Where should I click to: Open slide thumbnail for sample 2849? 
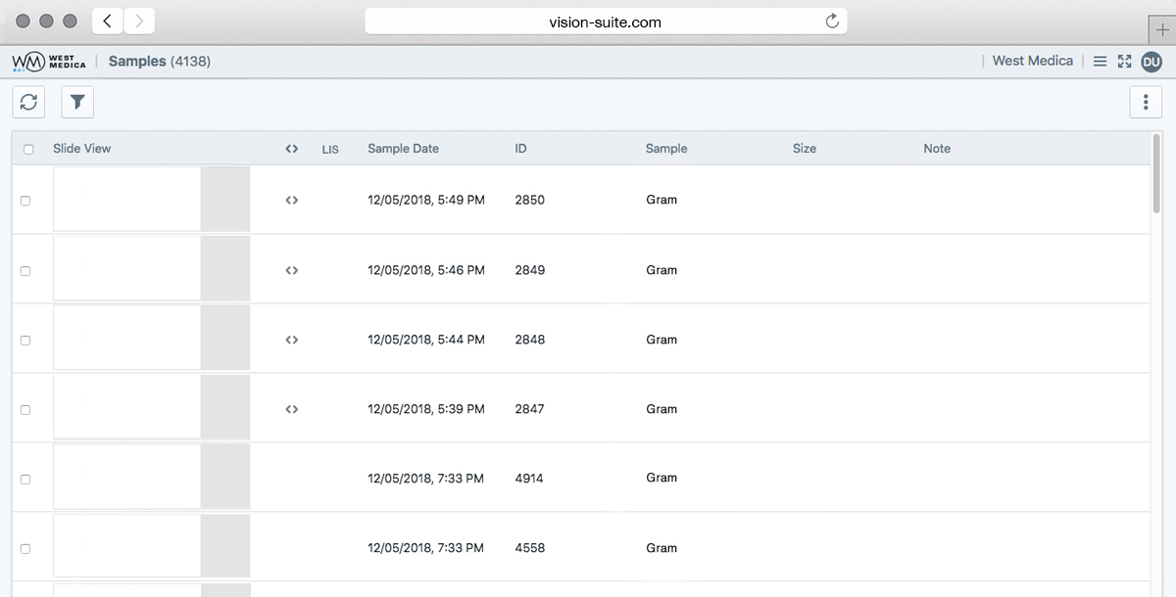pos(152,268)
